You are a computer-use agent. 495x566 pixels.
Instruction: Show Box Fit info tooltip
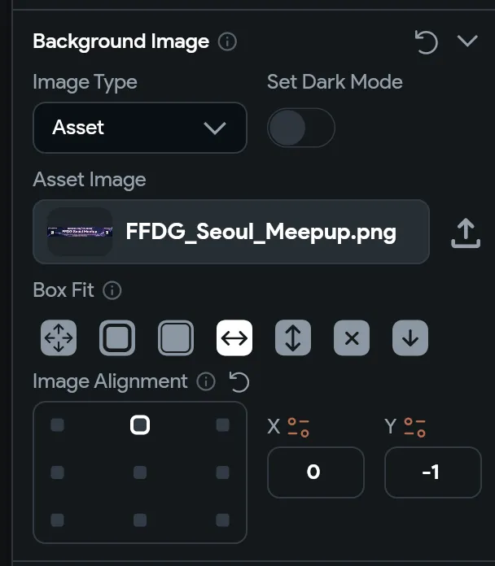click(112, 290)
